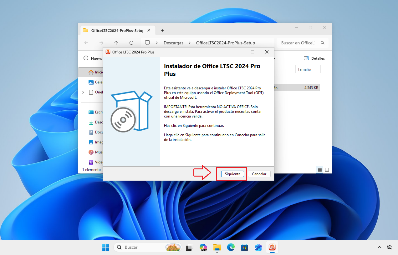Viewport: 398px width, 255px height.
Task: Open Outlook from the taskbar
Action: coord(258,247)
